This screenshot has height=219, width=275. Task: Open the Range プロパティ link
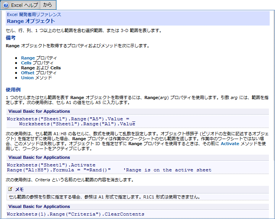[x=39, y=58]
